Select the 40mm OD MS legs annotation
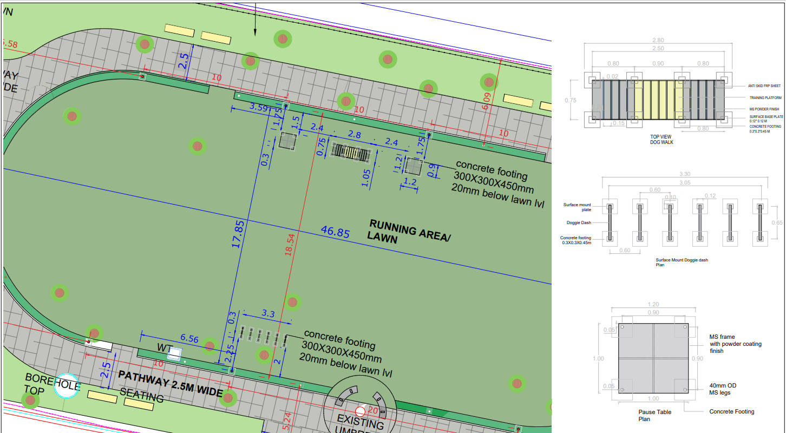Viewport: 786px width, 433px height. [x=723, y=389]
